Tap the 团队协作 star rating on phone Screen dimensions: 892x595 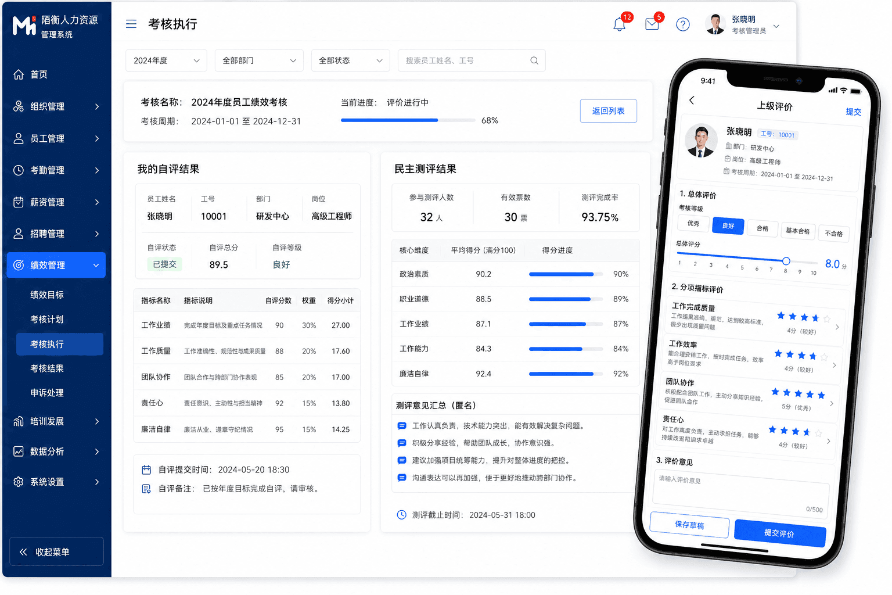coord(799,393)
